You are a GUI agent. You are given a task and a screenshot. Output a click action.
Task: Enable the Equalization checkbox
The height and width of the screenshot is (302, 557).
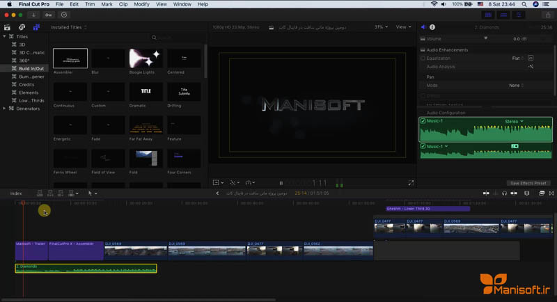click(x=423, y=58)
